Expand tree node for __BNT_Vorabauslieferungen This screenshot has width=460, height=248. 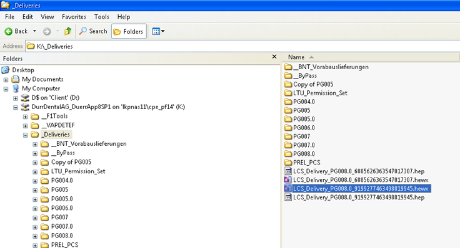pyautogui.click(x=35, y=144)
